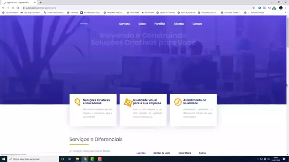This screenshot has height=162, width=289.
Task: Open the Serviços menu item
Action: (124, 24)
